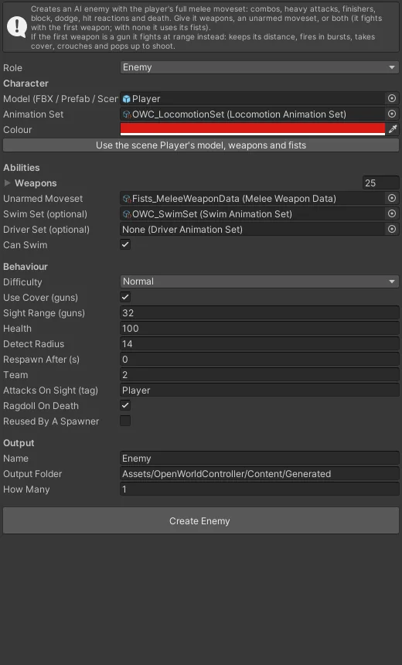Screen dimensions: 402x665
Task: Click the Colour eyedropper icon
Action: (x=393, y=129)
